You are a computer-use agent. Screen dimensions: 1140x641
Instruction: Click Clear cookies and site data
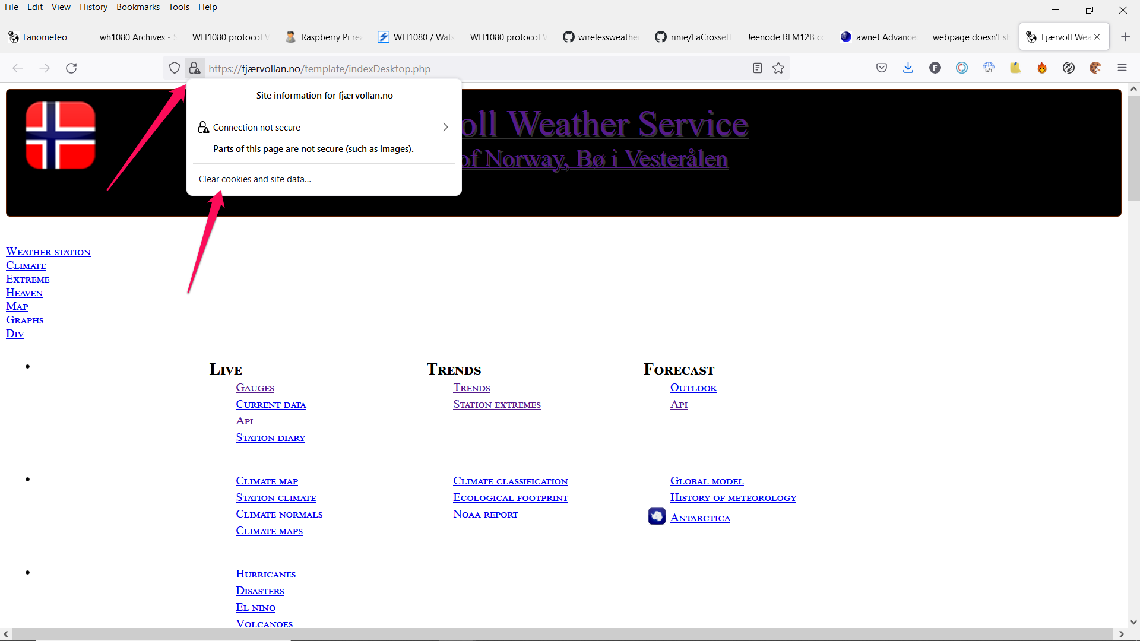[255, 179]
